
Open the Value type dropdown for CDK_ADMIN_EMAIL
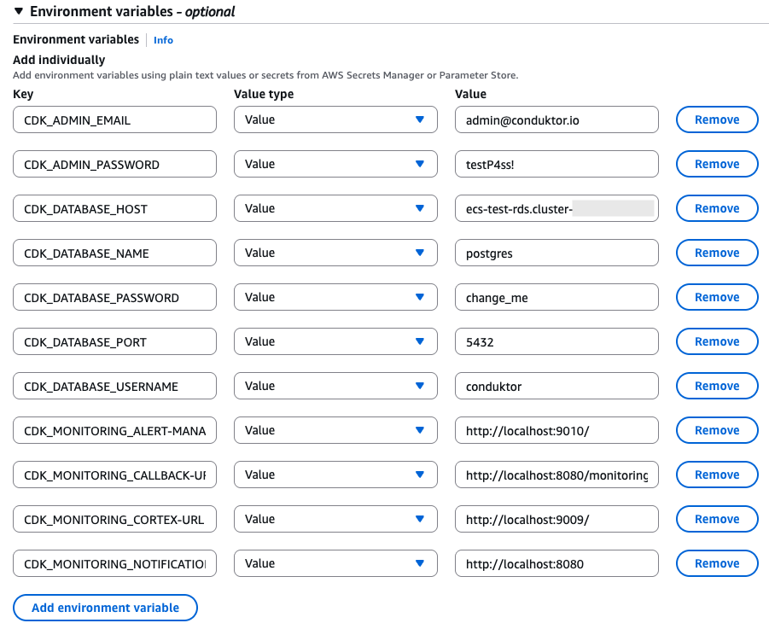335,119
